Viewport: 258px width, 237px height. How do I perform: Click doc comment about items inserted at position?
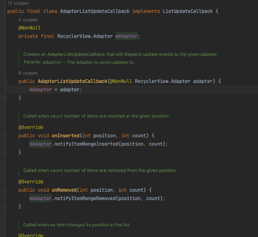[x=96, y=116]
